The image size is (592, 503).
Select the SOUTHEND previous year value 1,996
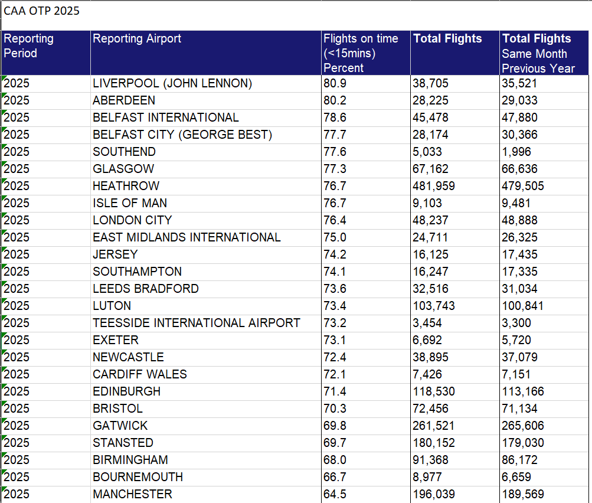pyautogui.click(x=515, y=152)
